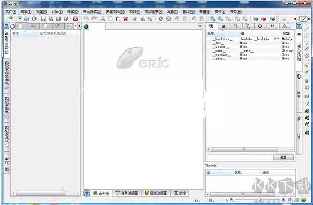Click the ID column header in Threads

tap(220, 173)
